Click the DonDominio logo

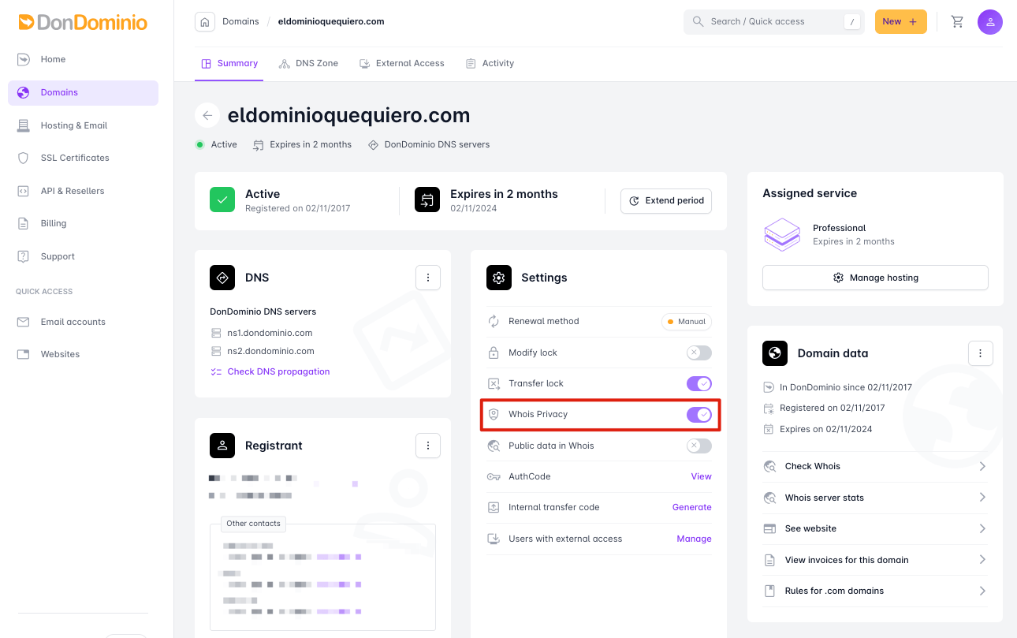click(x=83, y=22)
